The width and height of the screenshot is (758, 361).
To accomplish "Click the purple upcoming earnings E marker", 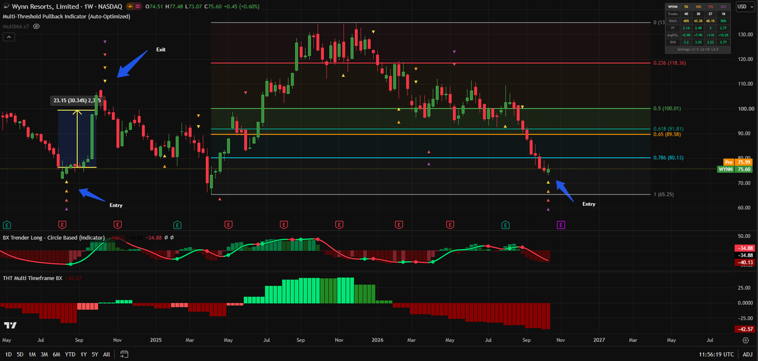I will click(560, 224).
